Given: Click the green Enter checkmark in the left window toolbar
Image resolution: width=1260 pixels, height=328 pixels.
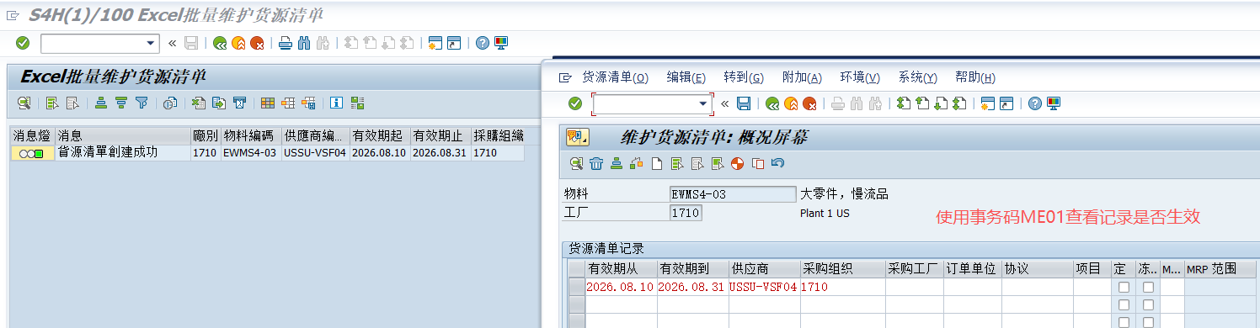Looking at the screenshot, I should coord(23,43).
